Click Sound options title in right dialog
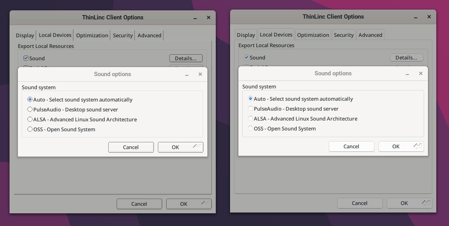 click(333, 73)
